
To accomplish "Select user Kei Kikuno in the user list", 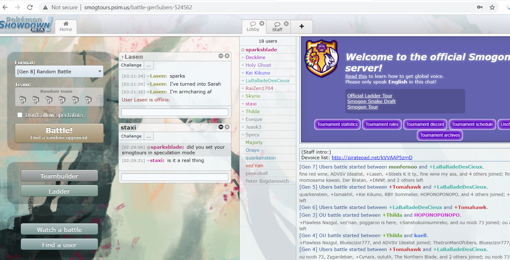I will [268, 73].
